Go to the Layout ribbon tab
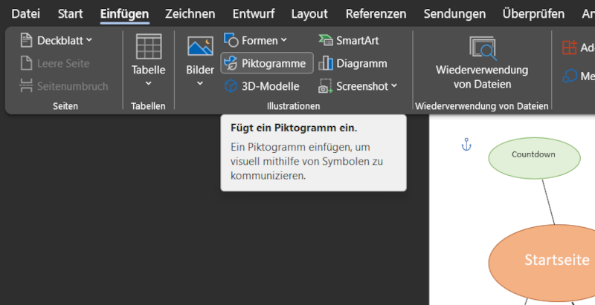This screenshot has height=305, width=595. 309,13
